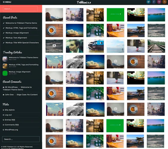
Task: Click the Tribbiani 2.0 site title
Action: [84, 2]
